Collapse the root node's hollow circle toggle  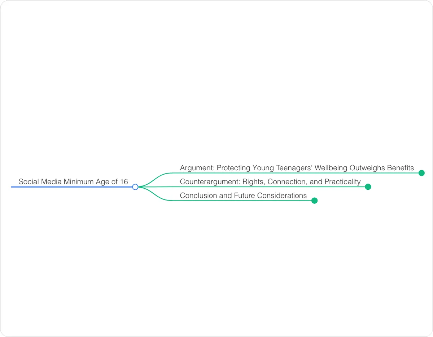coord(135,187)
